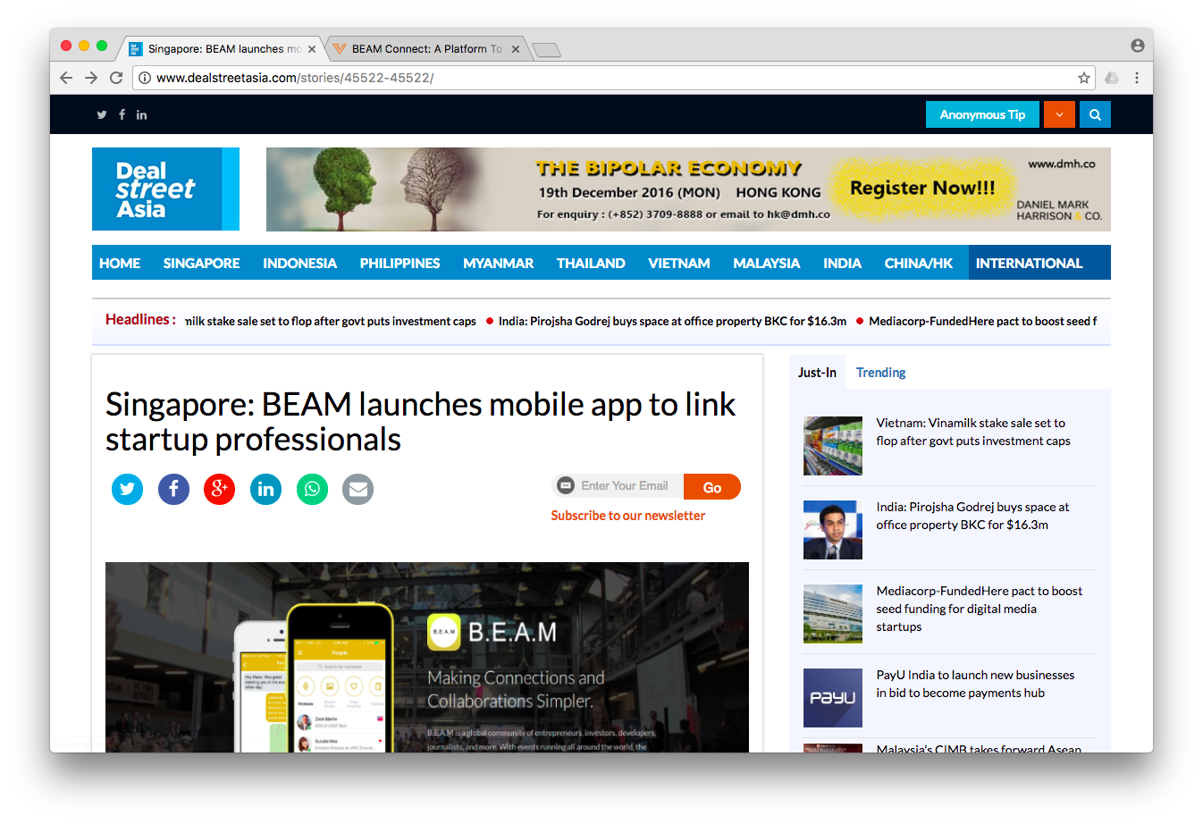Screen dimensions: 1203x824
Task: Go back with the browser back arrow
Action: [66, 78]
